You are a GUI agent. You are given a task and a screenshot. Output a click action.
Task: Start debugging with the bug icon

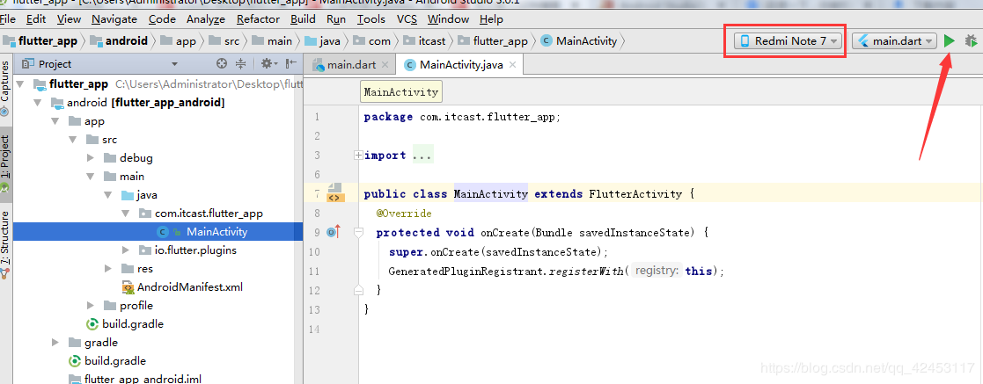(971, 41)
